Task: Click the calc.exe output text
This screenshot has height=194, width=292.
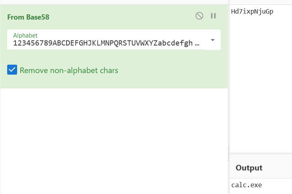Action: pos(247,185)
